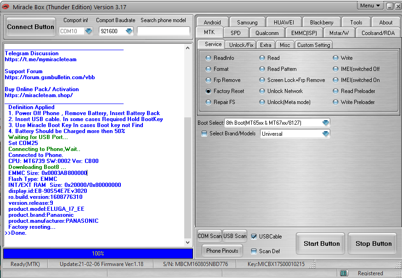Click the log scrollbar down arrow
402x278 pixels.
pos(187,242)
